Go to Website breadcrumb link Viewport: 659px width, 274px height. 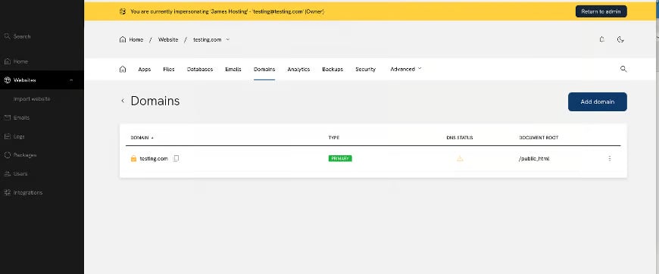(x=168, y=39)
